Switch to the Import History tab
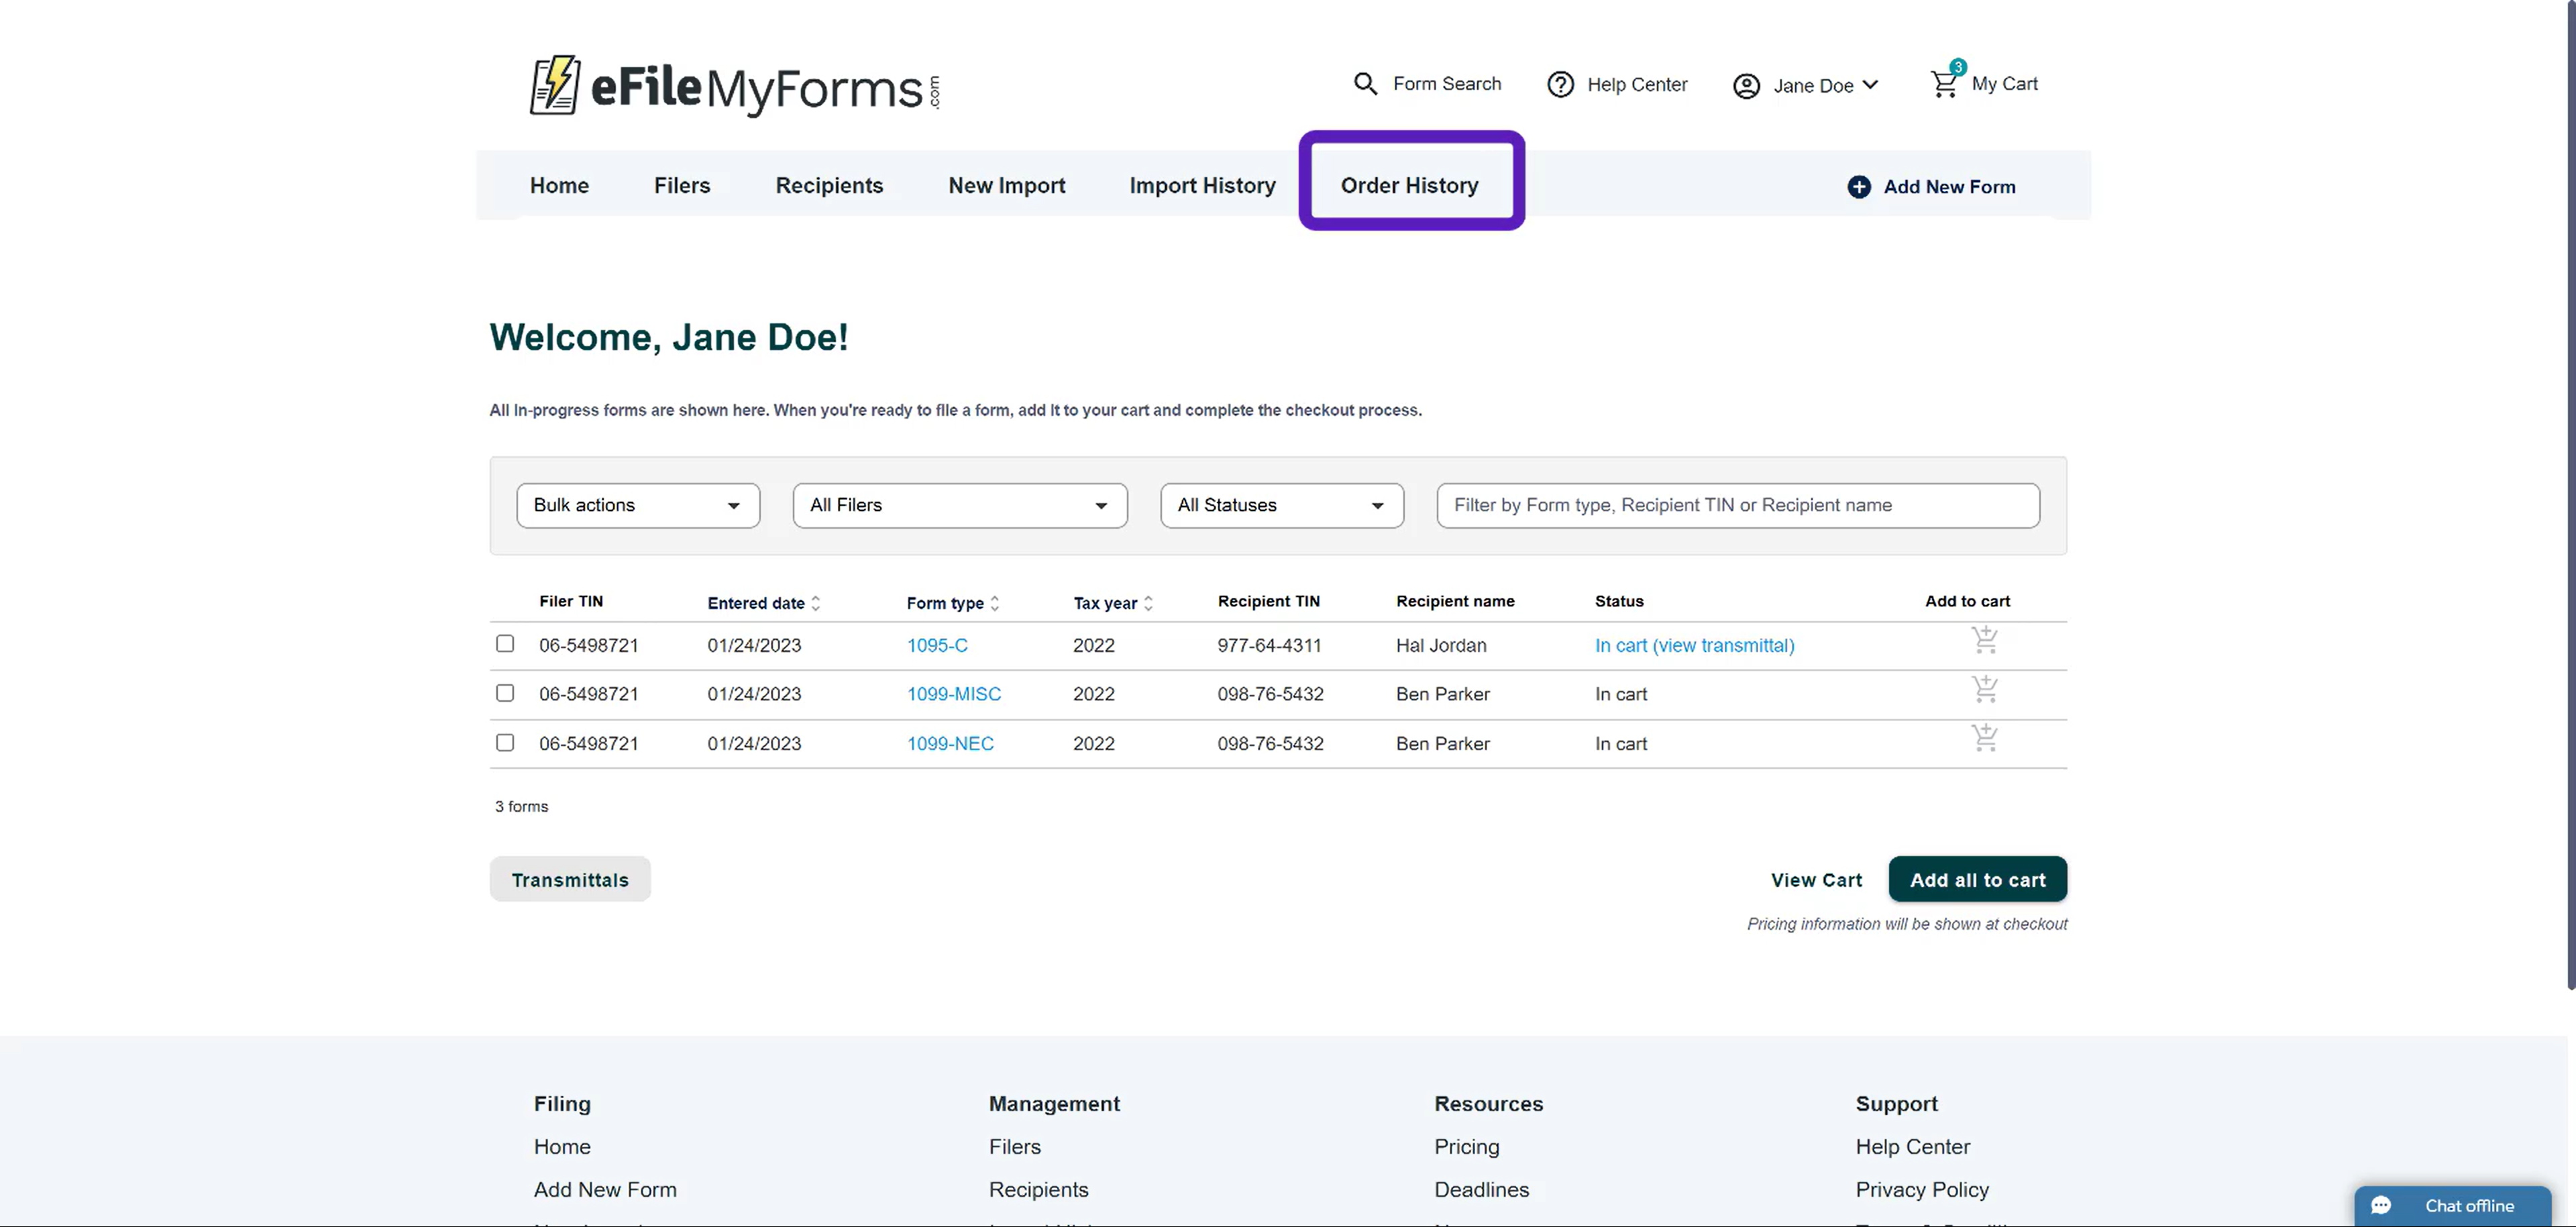This screenshot has width=2576, height=1227. pyautogui.click(x=1202, y=186)
